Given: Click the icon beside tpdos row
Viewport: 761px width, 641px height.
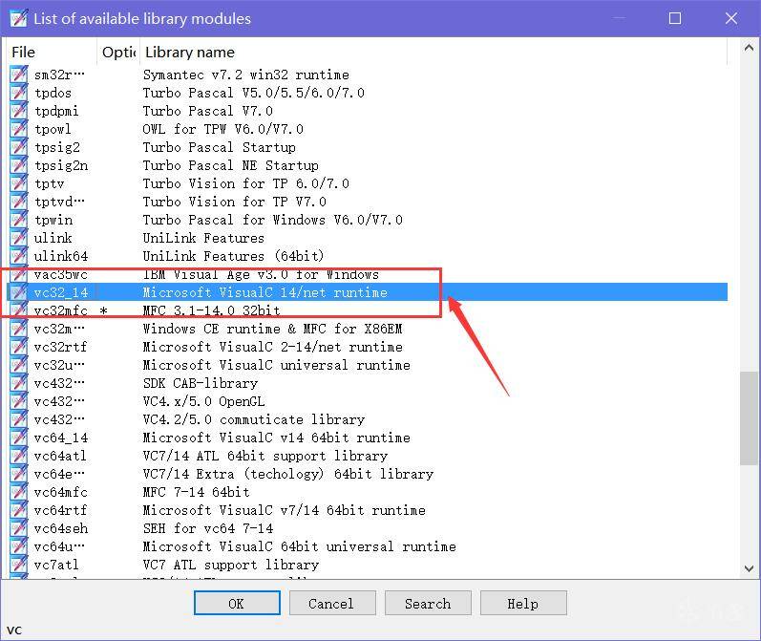Looking at the screenshot, I should [x=18, y=93].
